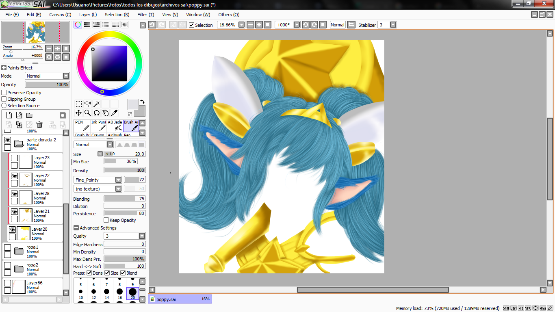Toggle the Selection visibility checkbox
Viewport: 555px width, 312px height.
pos(192,25)
